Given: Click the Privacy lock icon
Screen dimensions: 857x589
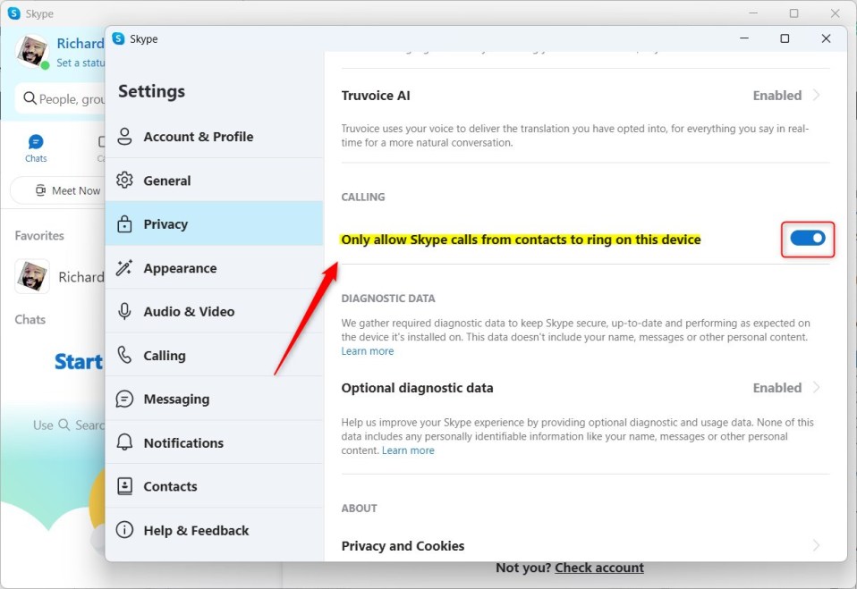Looking at the screenshot, I should [x=124, y=223].
